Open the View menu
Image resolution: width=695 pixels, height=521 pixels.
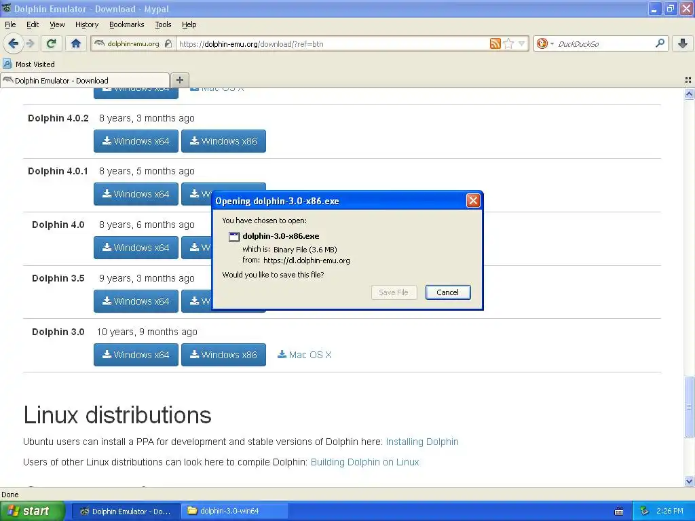57,24
